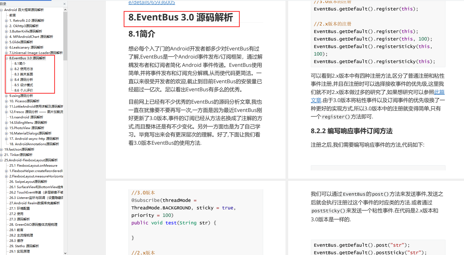This screenshot has width=464, height=255.
Task: Open 25.1 FlexboxLayout.onMeasure entry
Action: [x=34, y=166]
